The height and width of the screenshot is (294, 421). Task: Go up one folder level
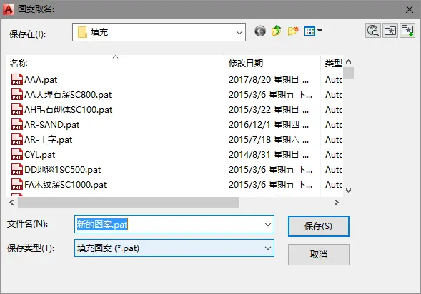click(277, 31)
